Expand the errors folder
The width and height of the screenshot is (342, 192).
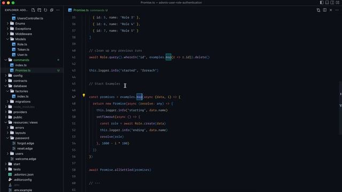[x=7, y=127]
